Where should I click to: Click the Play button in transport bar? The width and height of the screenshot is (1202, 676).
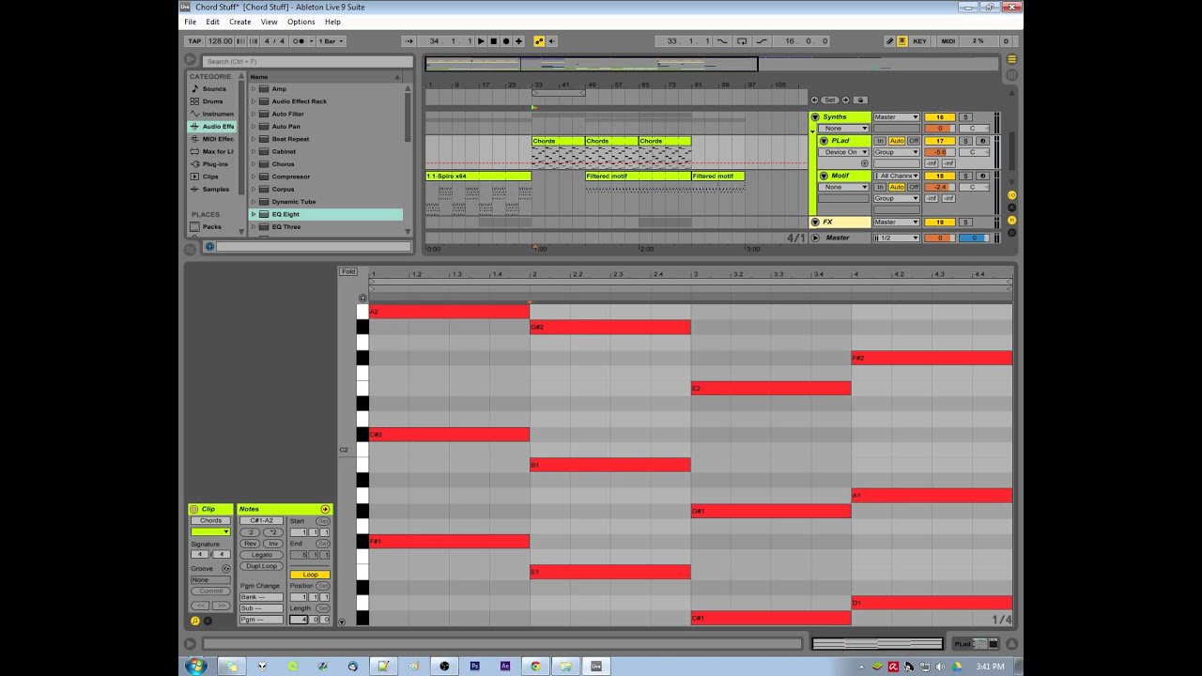(482, 41)
